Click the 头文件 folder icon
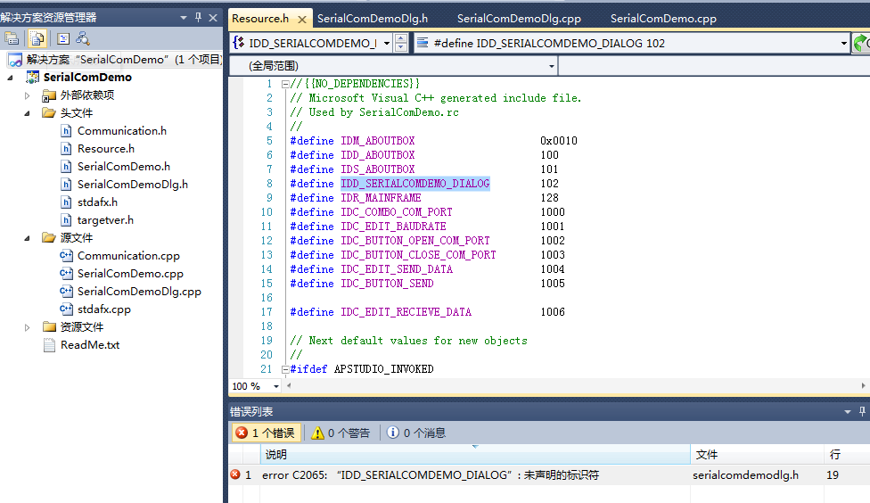The height and width of the screenshot is (503, 870). coord(49,113)
